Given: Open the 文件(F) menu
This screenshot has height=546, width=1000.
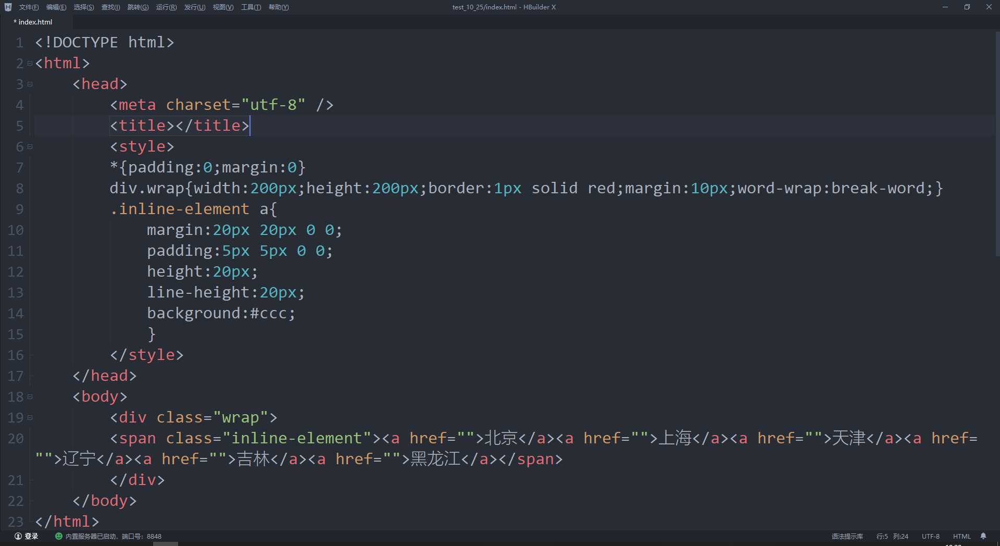Looking at the screenshot, I should [29, 7].
